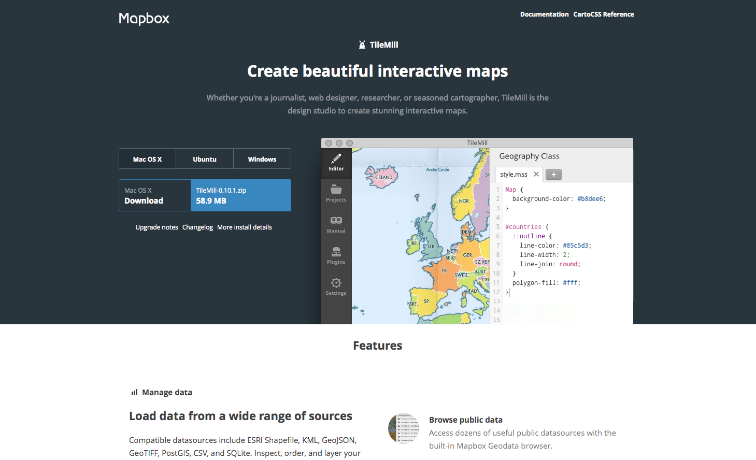Click the #b8dee6 color value in code
Screen dimensions: 756x460
(590, 199)
